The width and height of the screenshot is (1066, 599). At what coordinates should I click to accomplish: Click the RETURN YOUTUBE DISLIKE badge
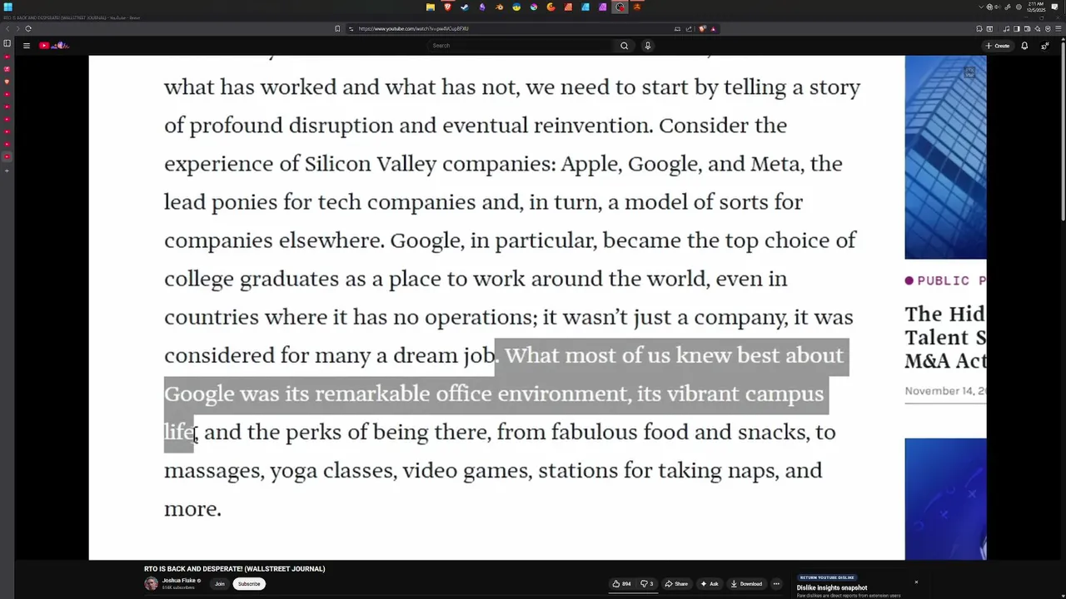(x=827, y=577)
